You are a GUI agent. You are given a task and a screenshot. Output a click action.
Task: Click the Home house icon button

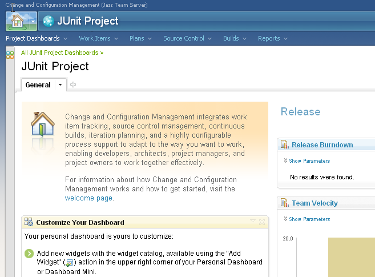[17, 21]
